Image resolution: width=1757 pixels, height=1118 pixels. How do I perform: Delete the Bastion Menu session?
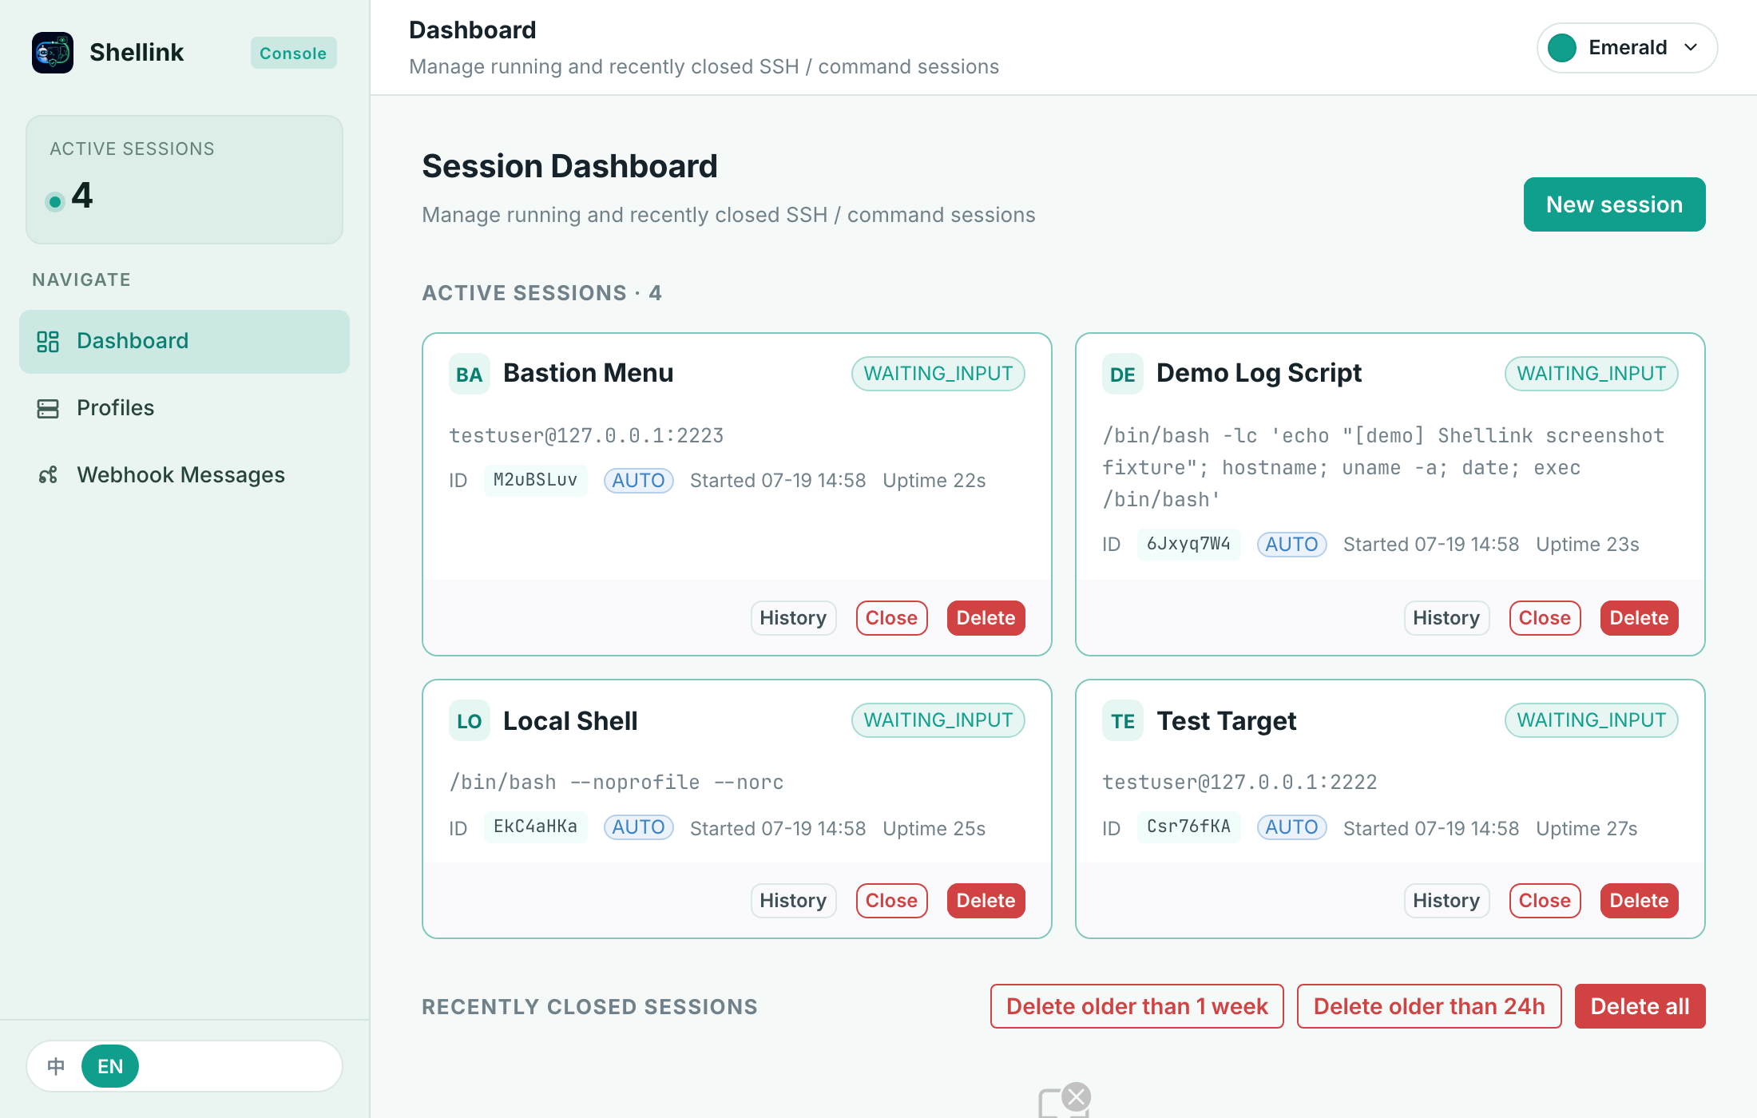[986, 618]
